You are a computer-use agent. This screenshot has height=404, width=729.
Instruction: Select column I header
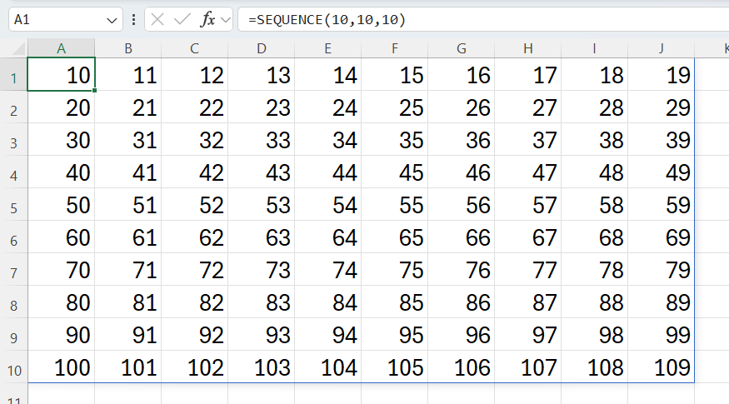595,48
